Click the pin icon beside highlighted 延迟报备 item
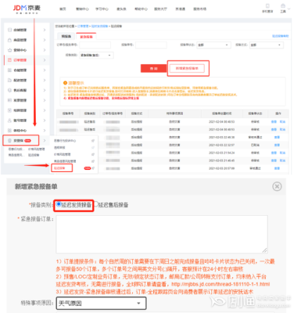The height and width of the screenshot is (313, 294). point(93,168)
